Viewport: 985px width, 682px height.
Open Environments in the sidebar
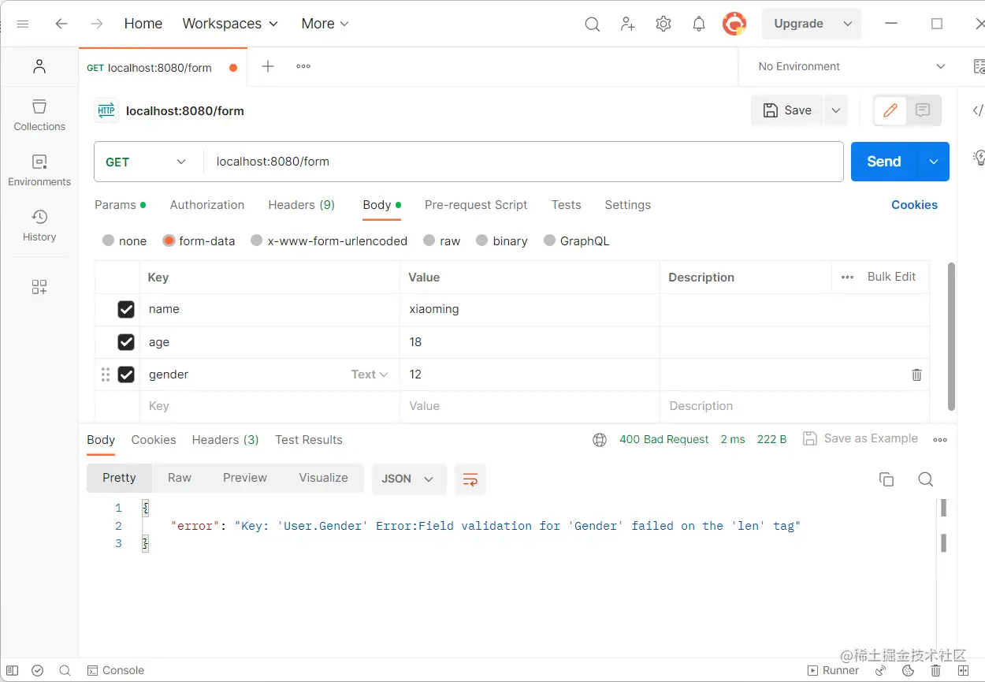point(39,170)
